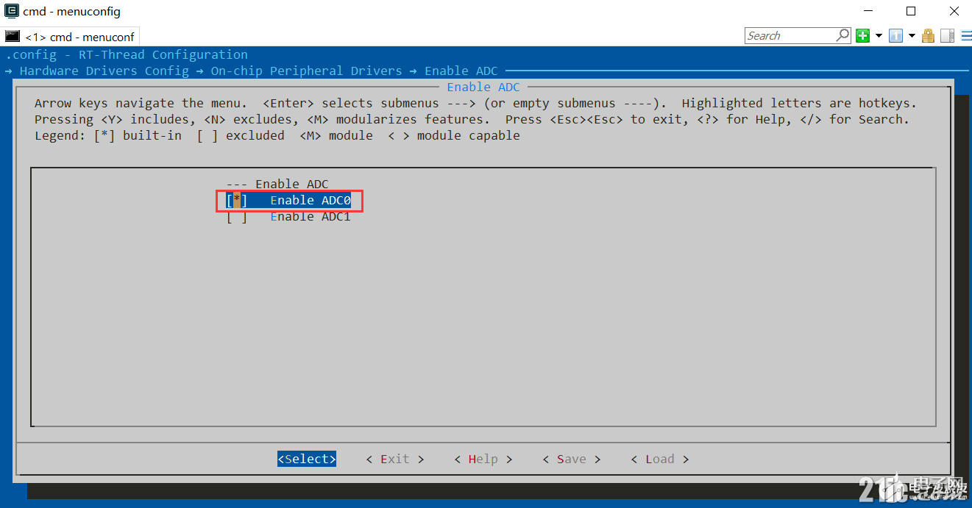Click the gold lock icon

pos(928,35)
